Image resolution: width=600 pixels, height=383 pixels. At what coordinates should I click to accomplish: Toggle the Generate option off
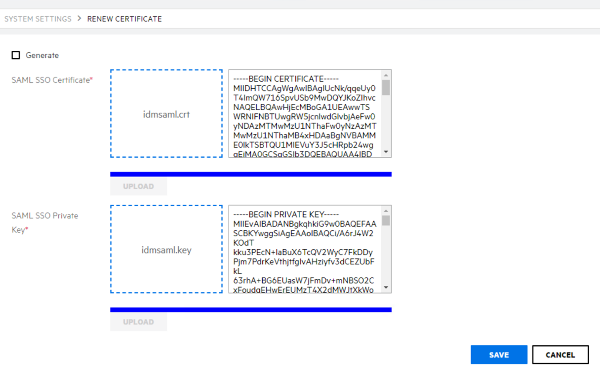coord(16,55)
